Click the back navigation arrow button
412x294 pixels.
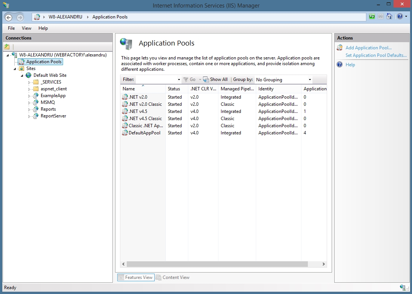tap(9, 17)
